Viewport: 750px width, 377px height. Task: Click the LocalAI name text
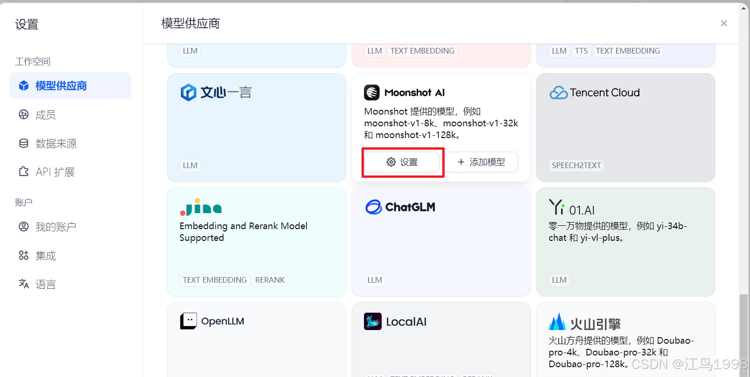[x=406, y=322]
